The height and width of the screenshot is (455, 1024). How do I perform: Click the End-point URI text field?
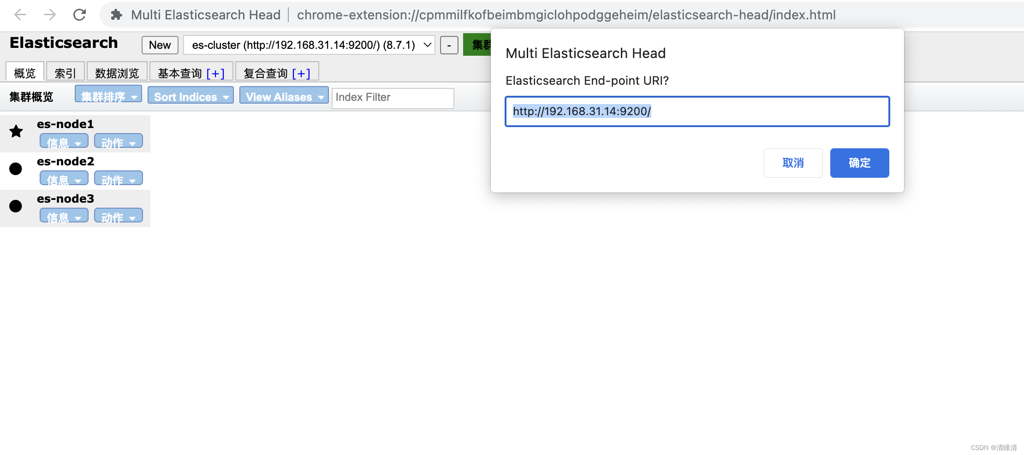click(x=697, y=111)
